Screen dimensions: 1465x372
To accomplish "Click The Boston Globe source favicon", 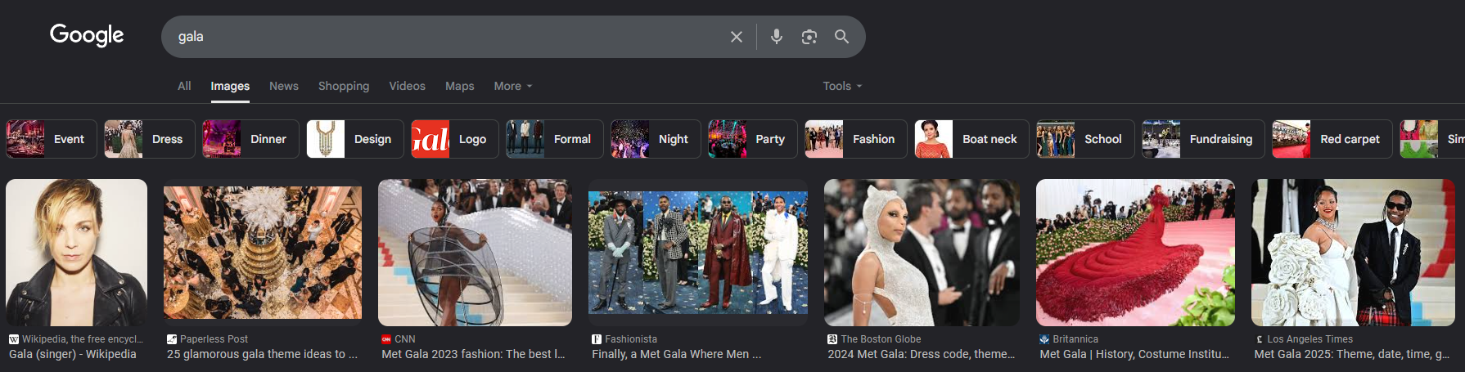I will (x=832, y=339).
